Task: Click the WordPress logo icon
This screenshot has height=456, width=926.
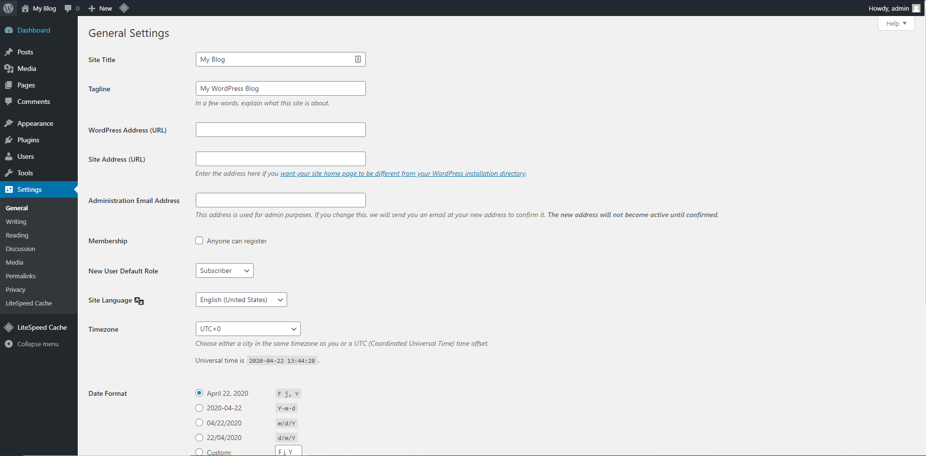Action: tap(8, 8)
